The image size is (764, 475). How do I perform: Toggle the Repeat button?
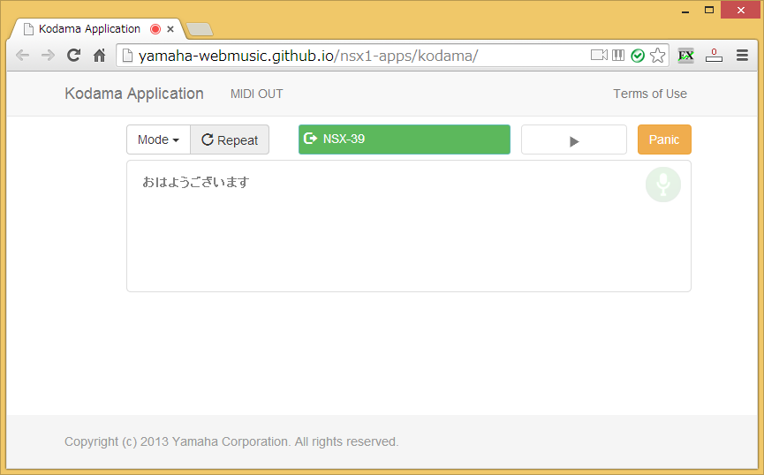click(230, 139)
